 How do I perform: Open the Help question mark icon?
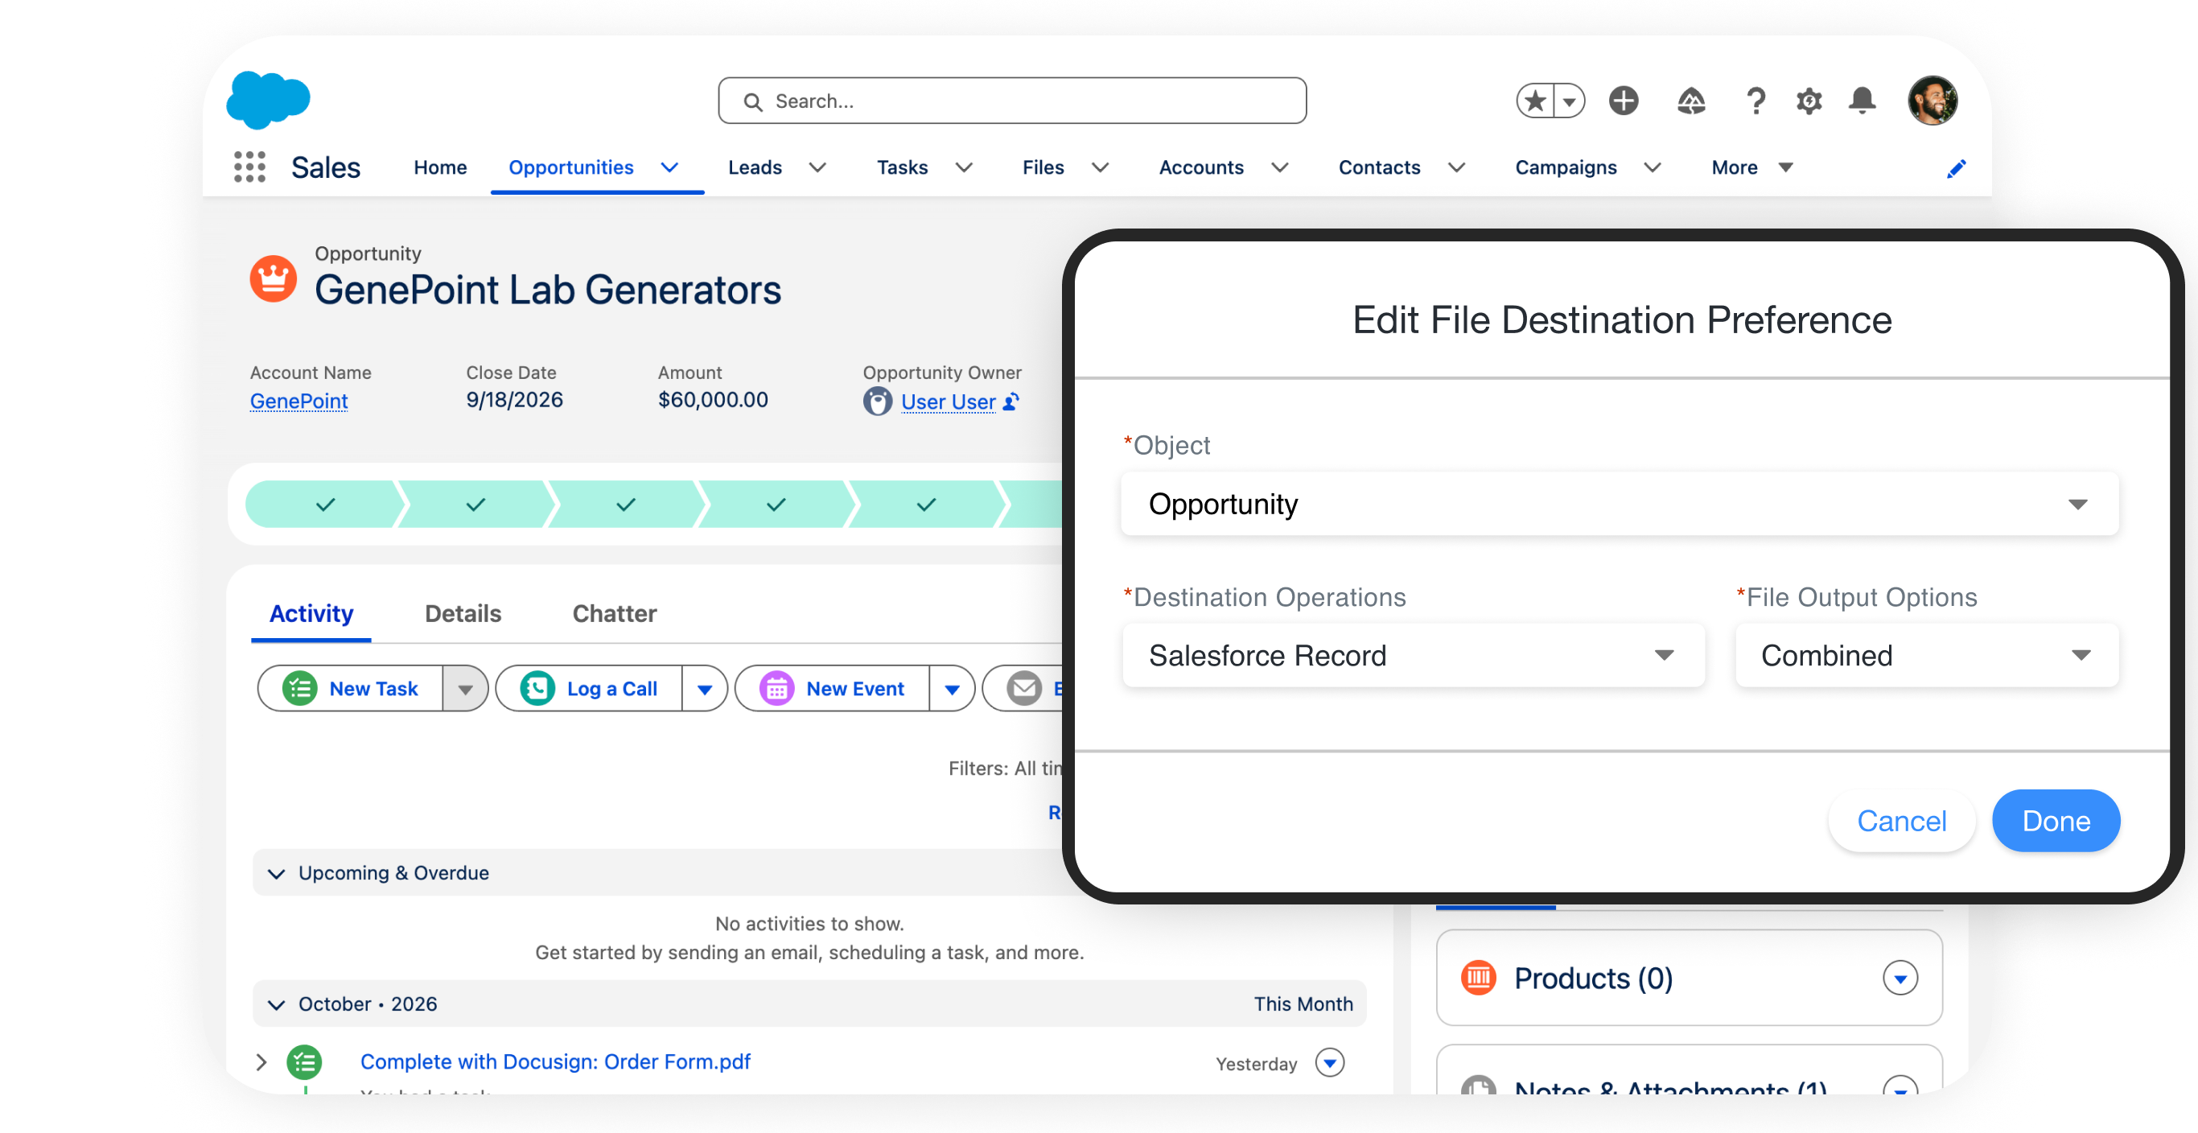coord(1756,101)
